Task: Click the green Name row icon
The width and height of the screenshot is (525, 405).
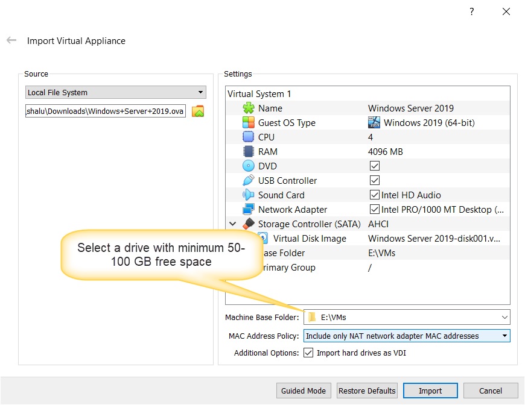Action: coord(249,108)
